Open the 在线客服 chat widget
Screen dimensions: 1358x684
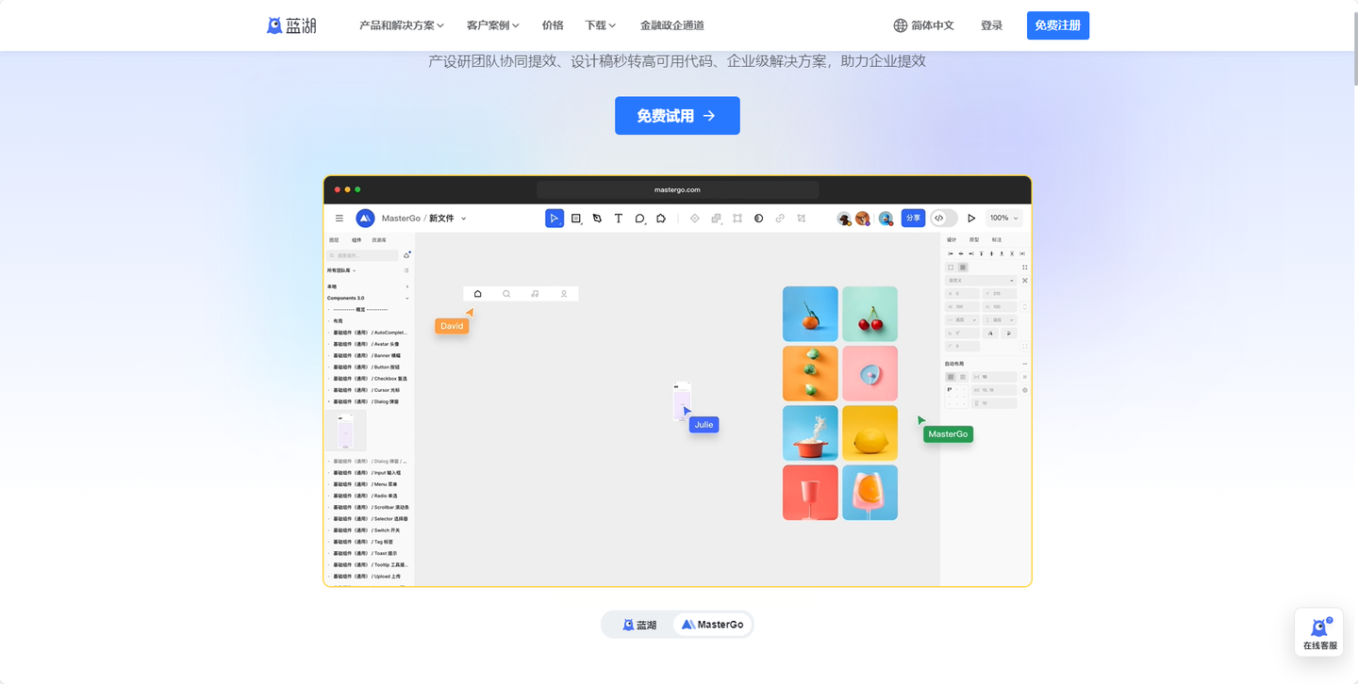(x=1319, y=632)
